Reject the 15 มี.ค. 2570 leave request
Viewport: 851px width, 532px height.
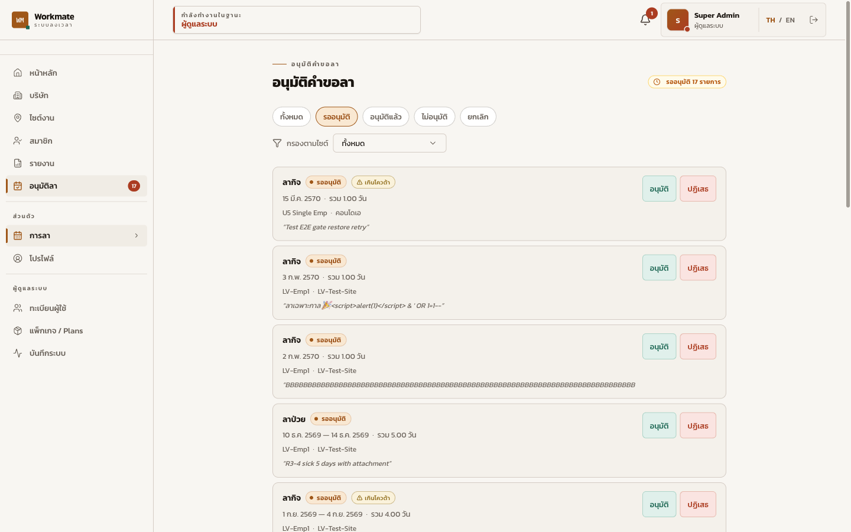(698, 189)
